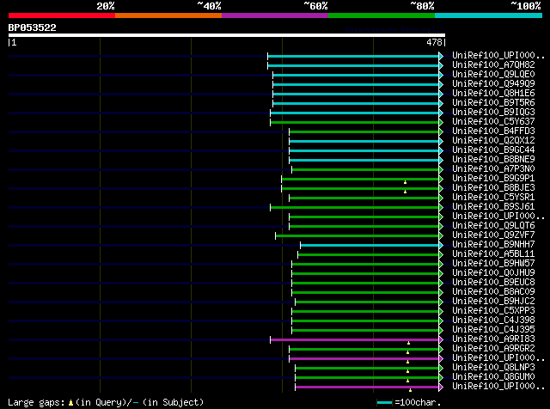Click the purple alignment bar for A9RI83
550x409 pixels.
pos(354,340)
